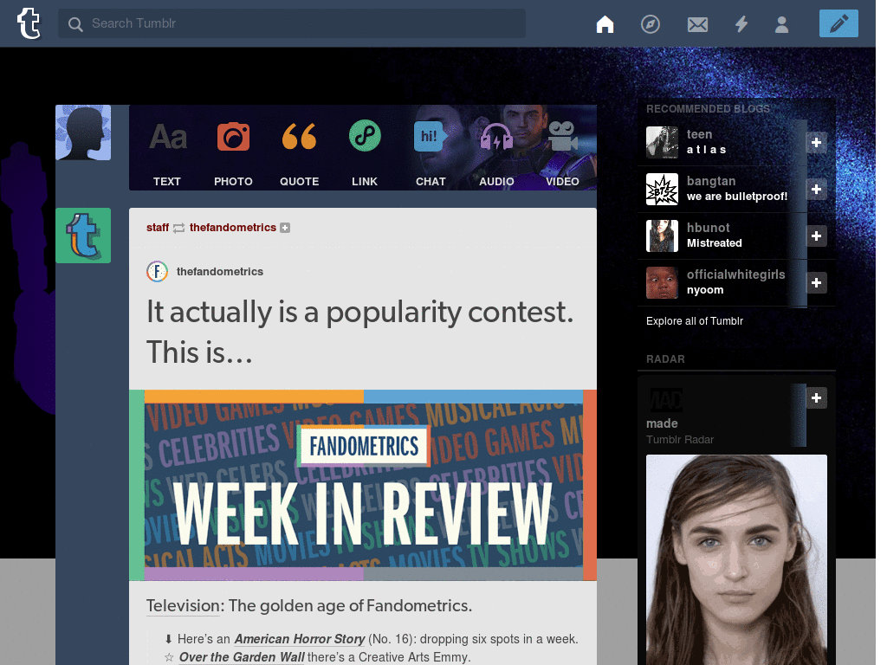887x665 pixels.
Task: Go to the Home dashboard icon
Action: (x=605, y=24)
